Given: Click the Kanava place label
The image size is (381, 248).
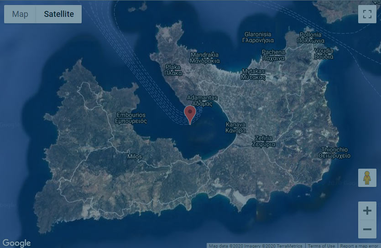Looking at the screenshot, I should [x=235, y=127].
